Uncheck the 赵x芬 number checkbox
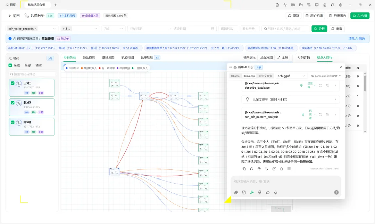The width and height of the screenshot is (375, 224). coord(12,103)
